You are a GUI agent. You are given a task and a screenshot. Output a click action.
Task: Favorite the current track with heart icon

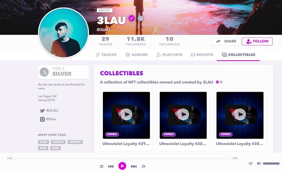(x=251, y=163)
